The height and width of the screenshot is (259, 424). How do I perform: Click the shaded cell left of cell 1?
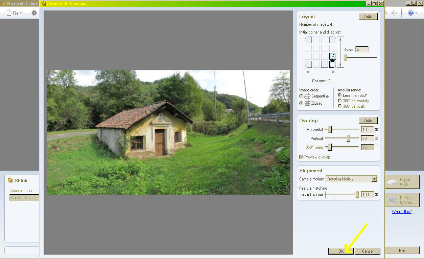coord(325,64)
